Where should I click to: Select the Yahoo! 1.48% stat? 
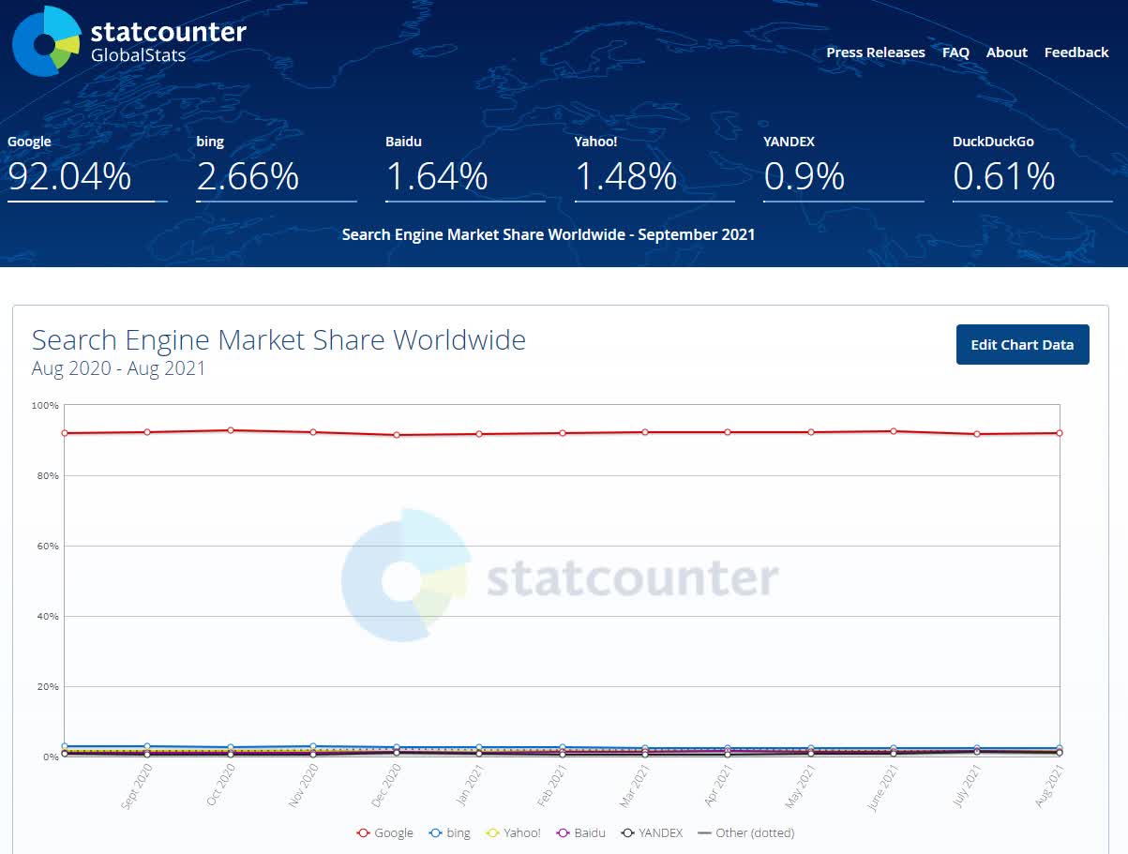[654, 168]
